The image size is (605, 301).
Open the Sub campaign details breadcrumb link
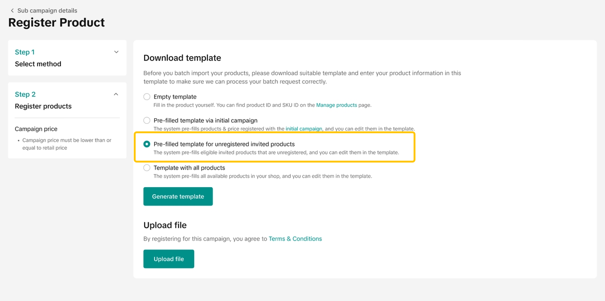pos(47,10)
